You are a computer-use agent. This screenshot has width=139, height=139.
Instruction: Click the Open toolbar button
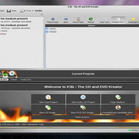(x=2, y=11)
